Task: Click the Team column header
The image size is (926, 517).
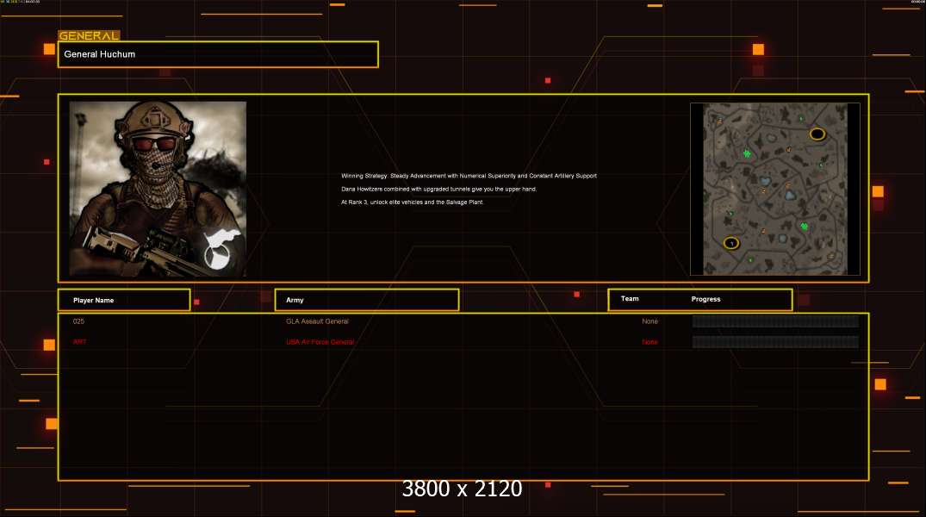Action: coord(630,299)
